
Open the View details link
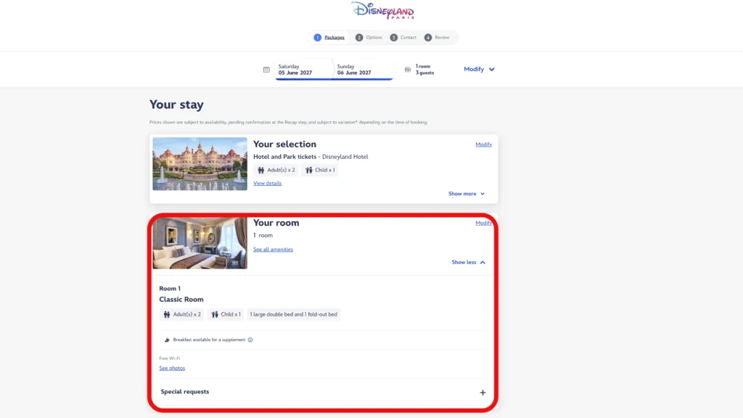[x=267, y=184]
